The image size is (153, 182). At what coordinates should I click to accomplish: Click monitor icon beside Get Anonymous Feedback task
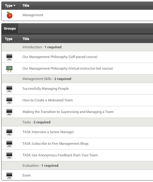[9, 155]
